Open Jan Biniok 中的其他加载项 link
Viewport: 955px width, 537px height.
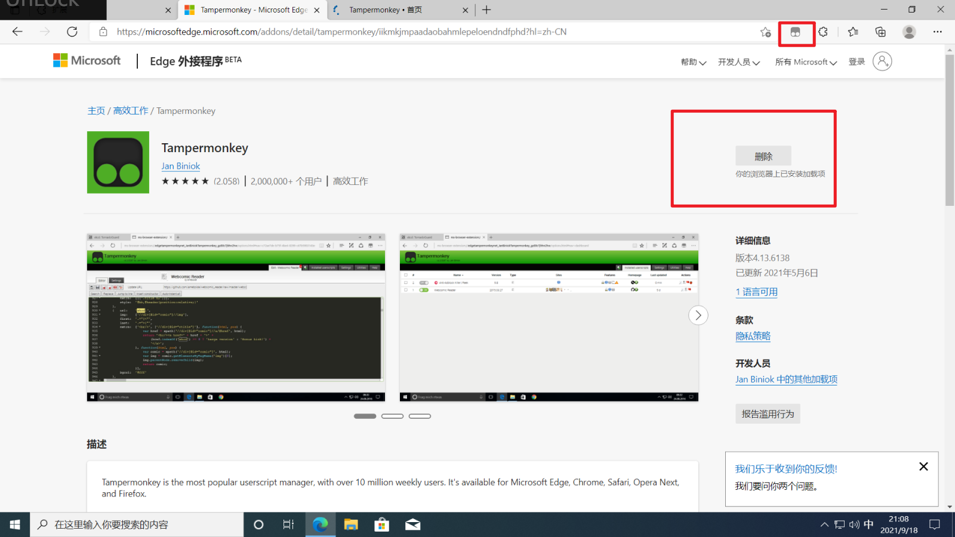pos(786,379)
